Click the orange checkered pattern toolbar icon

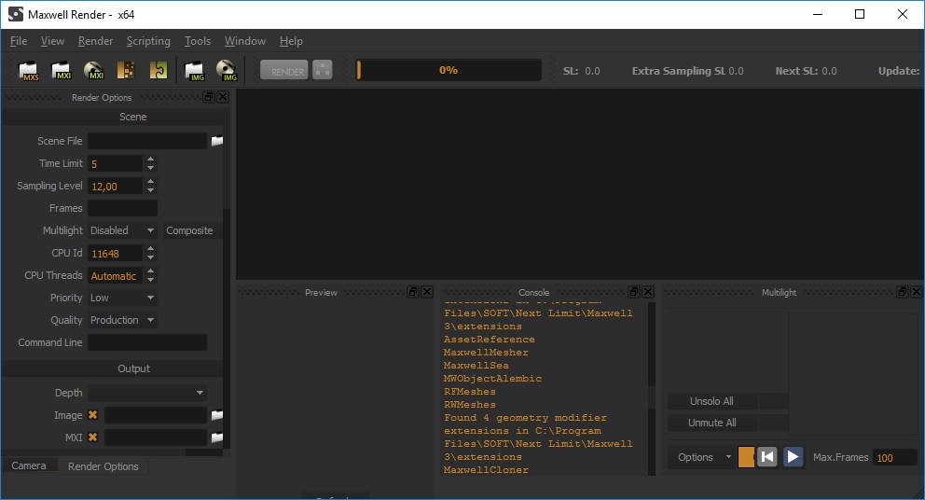pyautogui.click(x=126, y=70)
